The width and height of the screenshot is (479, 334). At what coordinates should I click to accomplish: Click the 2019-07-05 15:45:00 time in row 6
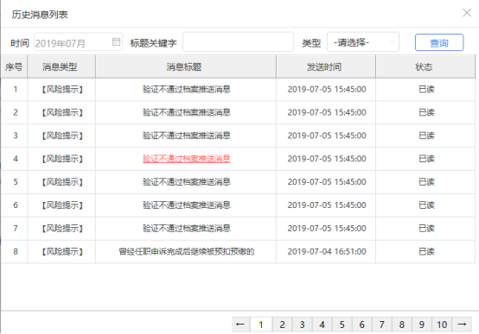point(327,205)
